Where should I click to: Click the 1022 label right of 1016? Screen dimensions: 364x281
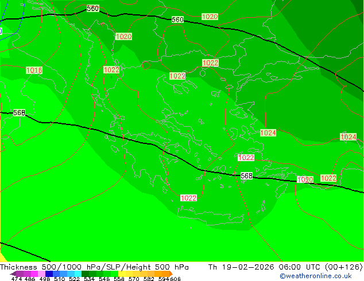111,70
